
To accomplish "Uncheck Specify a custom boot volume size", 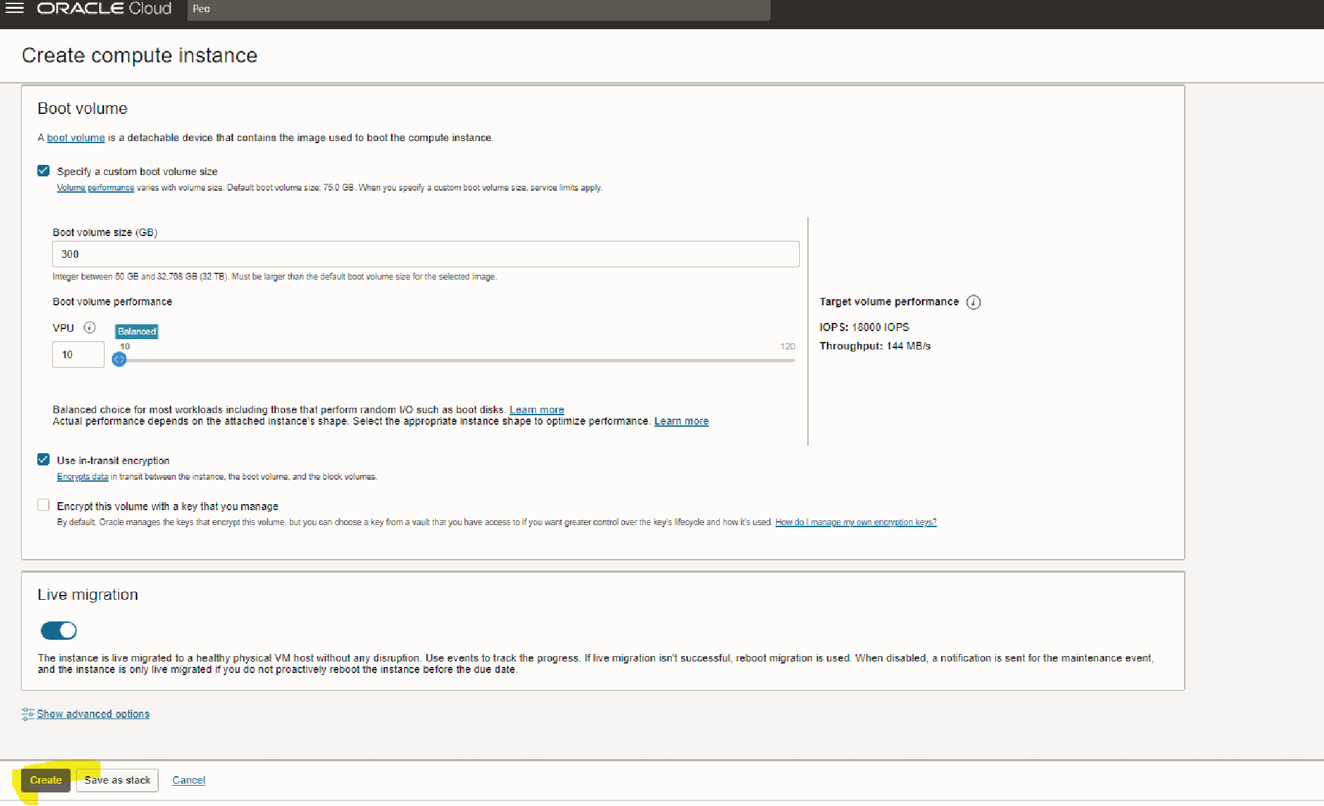I will (x=43, y=170).
